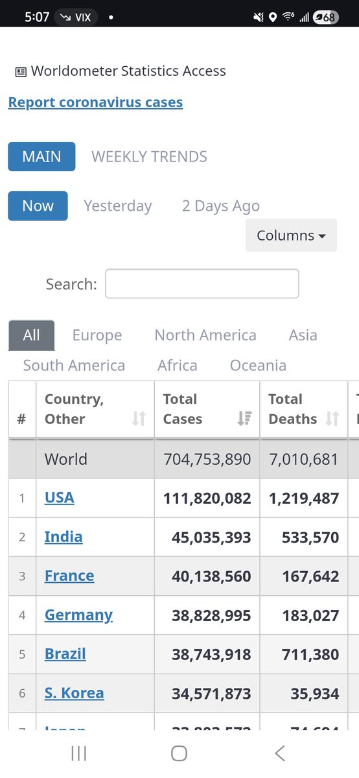
Task: Tap the # column header
Action: click(x=21, y=419)
